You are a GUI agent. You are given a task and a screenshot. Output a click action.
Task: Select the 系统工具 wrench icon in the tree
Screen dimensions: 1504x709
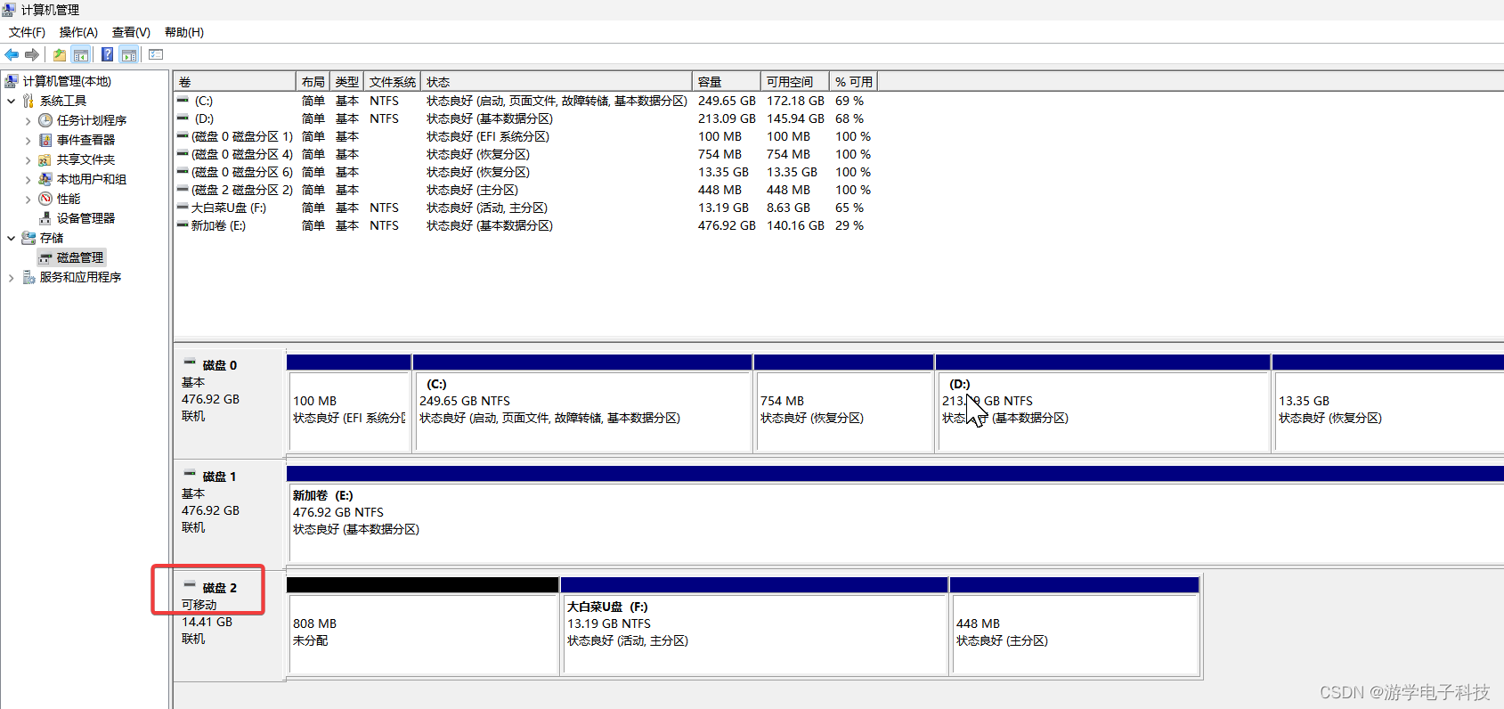coord(28,101)
